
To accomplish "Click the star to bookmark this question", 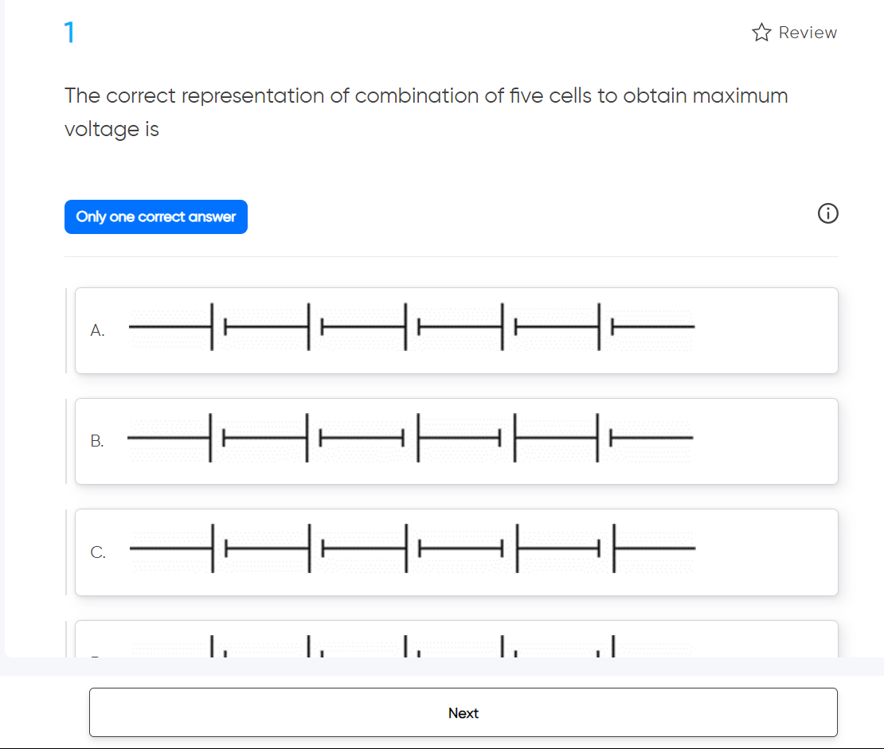I will [761, 33].
